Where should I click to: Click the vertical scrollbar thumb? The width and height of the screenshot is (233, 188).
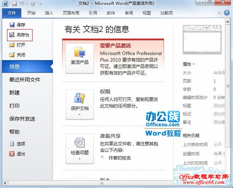[228, 86]
